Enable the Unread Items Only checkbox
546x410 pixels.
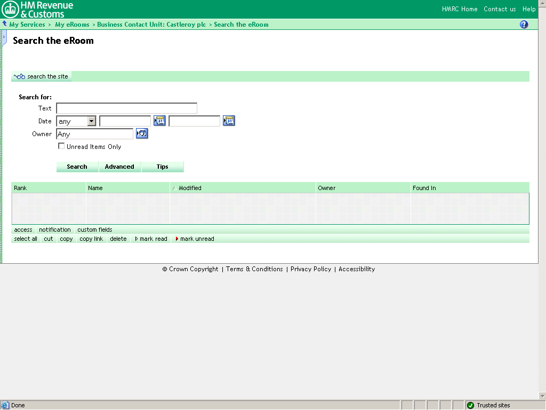(x=61, y=146)
